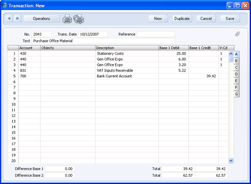251x184 pixels.
Task: Open the Operations menu
Action: tap(42, 18)
